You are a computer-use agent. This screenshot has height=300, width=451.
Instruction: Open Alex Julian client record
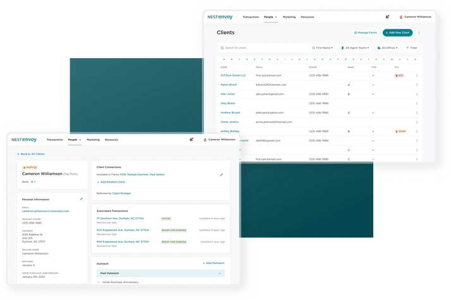coord(227,94)
